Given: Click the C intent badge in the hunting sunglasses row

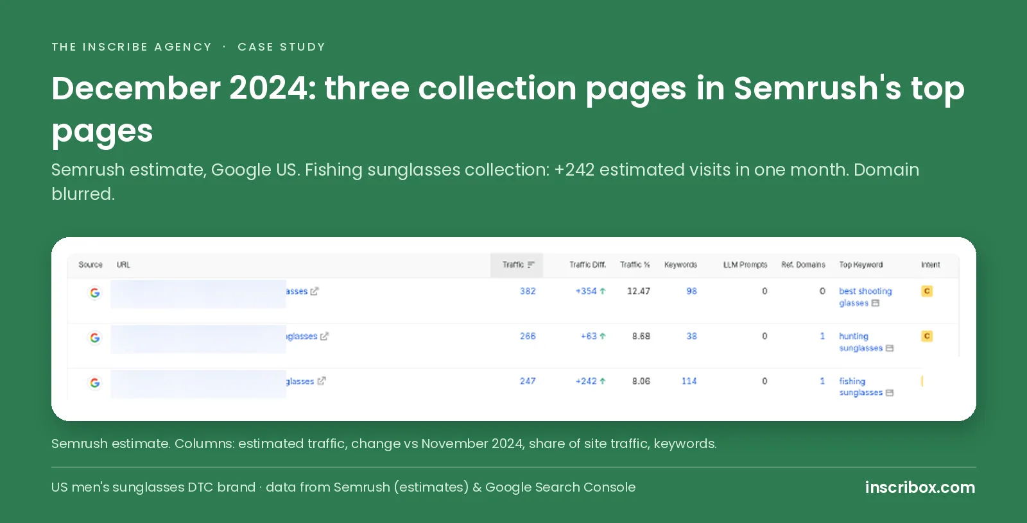Looking at the screenshot, I should (927, 336).
